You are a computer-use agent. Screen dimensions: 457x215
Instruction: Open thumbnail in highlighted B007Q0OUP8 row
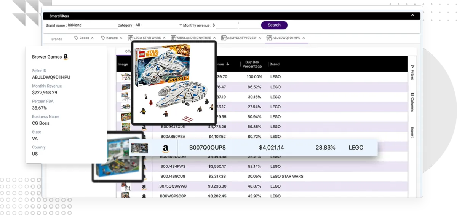tap(139, 148)
